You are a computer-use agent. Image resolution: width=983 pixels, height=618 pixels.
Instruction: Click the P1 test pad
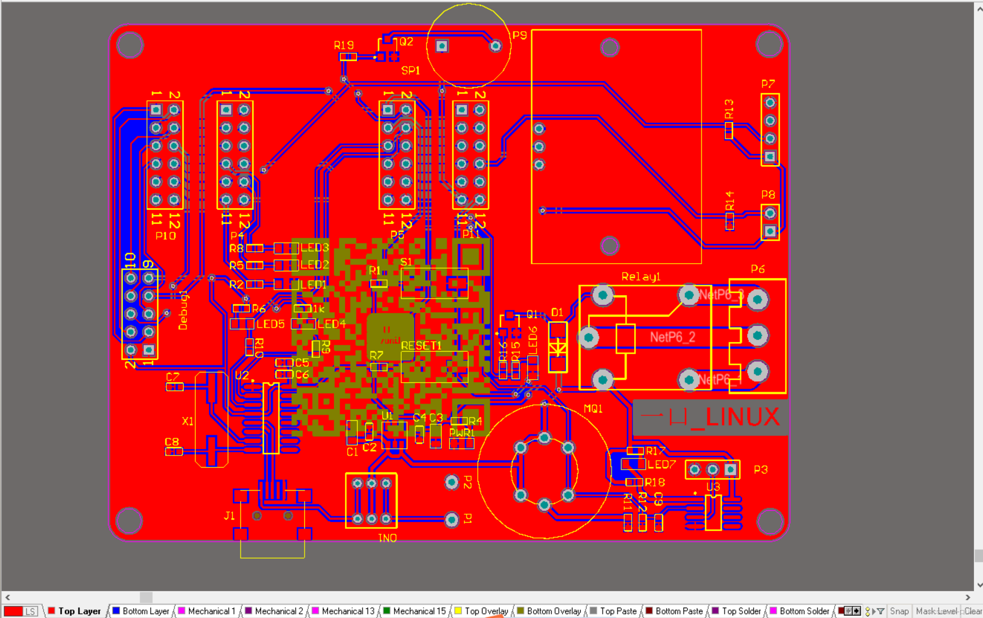pos(451,520)
